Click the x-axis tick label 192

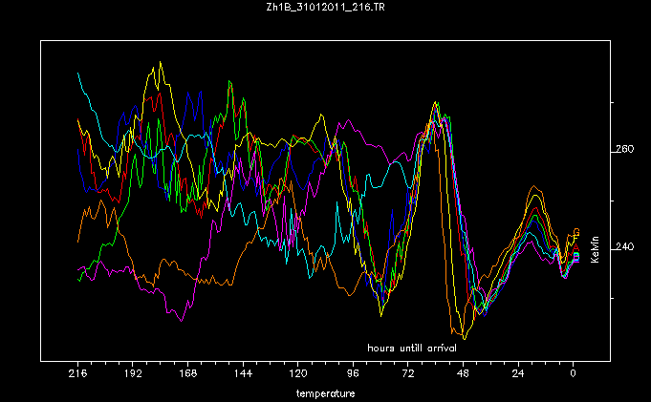[133, 375]
